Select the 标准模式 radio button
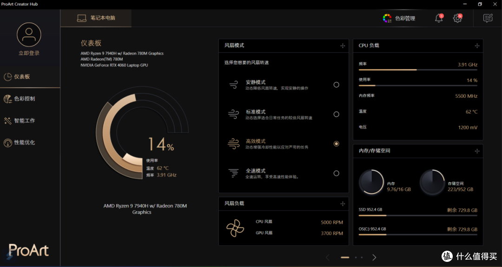502x267 pixels. click(x=336, y=114)
